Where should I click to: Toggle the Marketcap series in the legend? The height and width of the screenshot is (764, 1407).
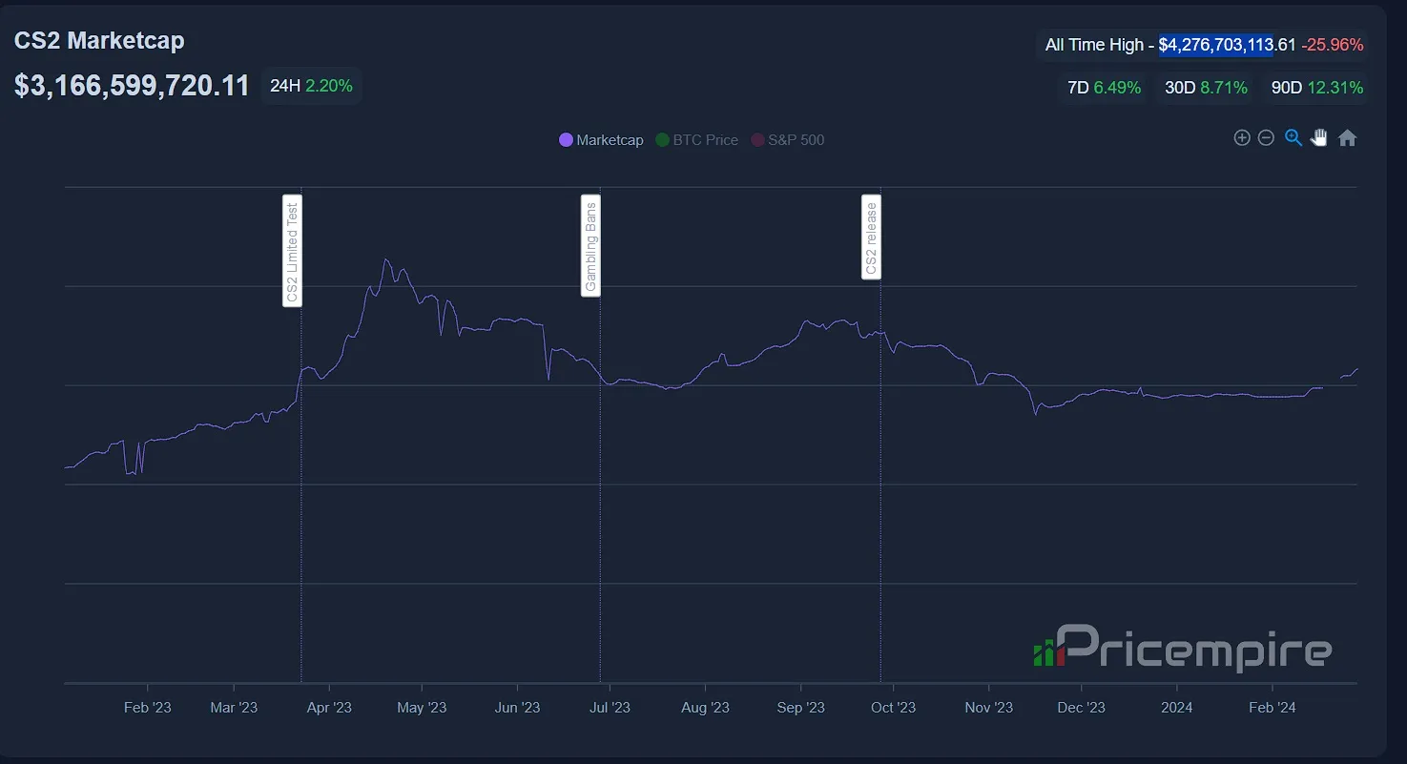[601, 140]
